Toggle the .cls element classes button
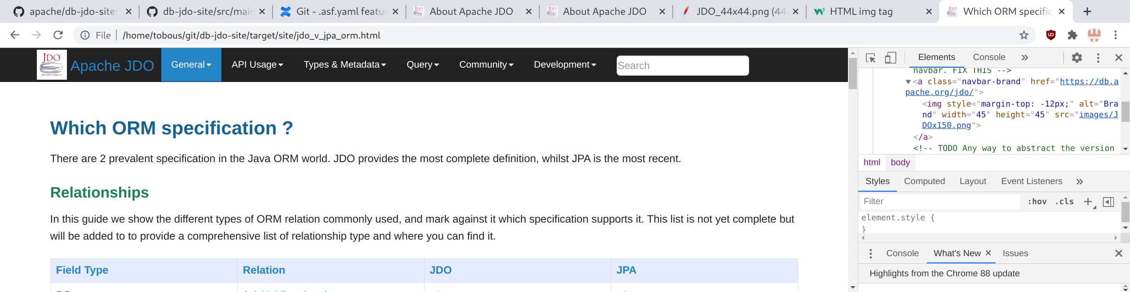This screenshot has width=1130, height=292. [1064, 202]
